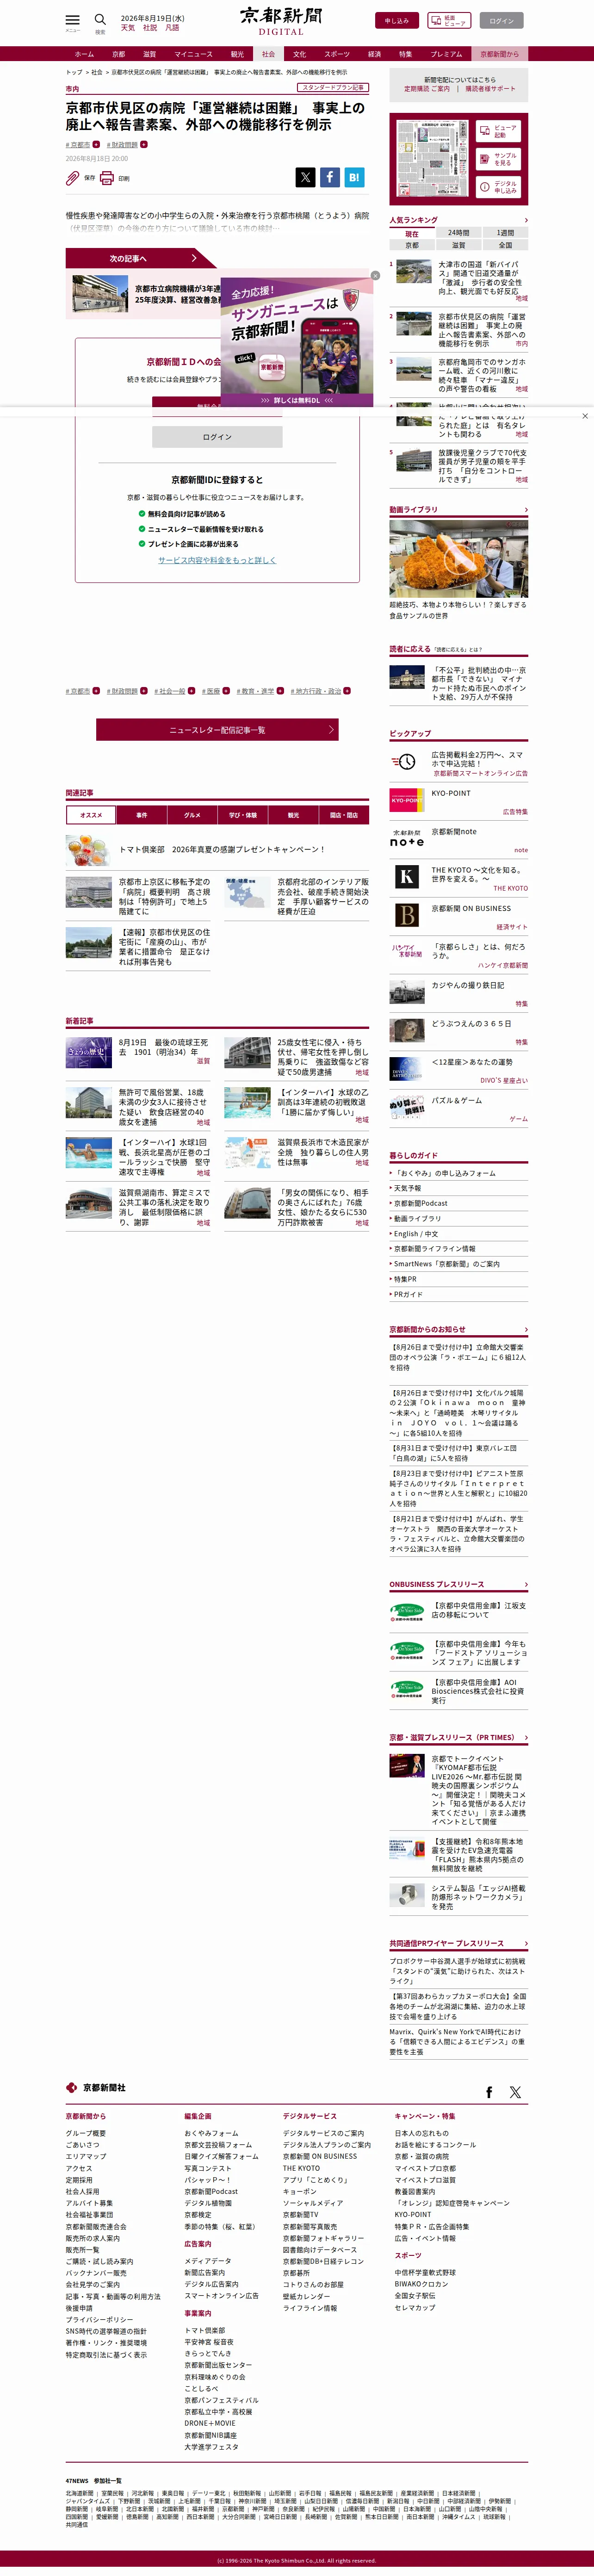Print article using the printer icon

107,178
